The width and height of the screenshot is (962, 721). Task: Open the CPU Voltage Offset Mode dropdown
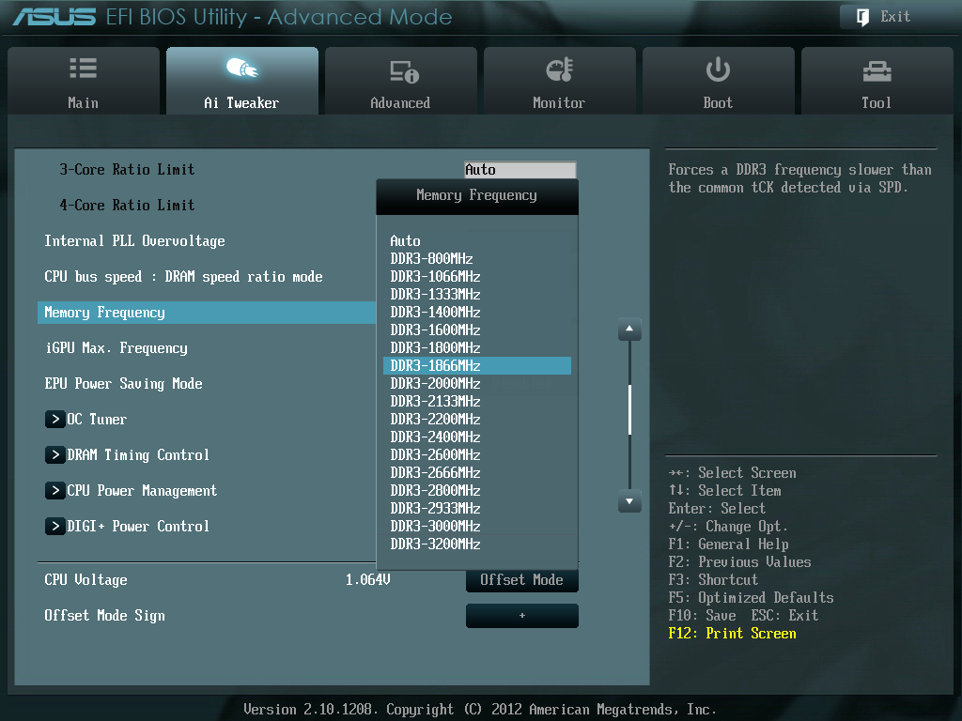(522, 580)
